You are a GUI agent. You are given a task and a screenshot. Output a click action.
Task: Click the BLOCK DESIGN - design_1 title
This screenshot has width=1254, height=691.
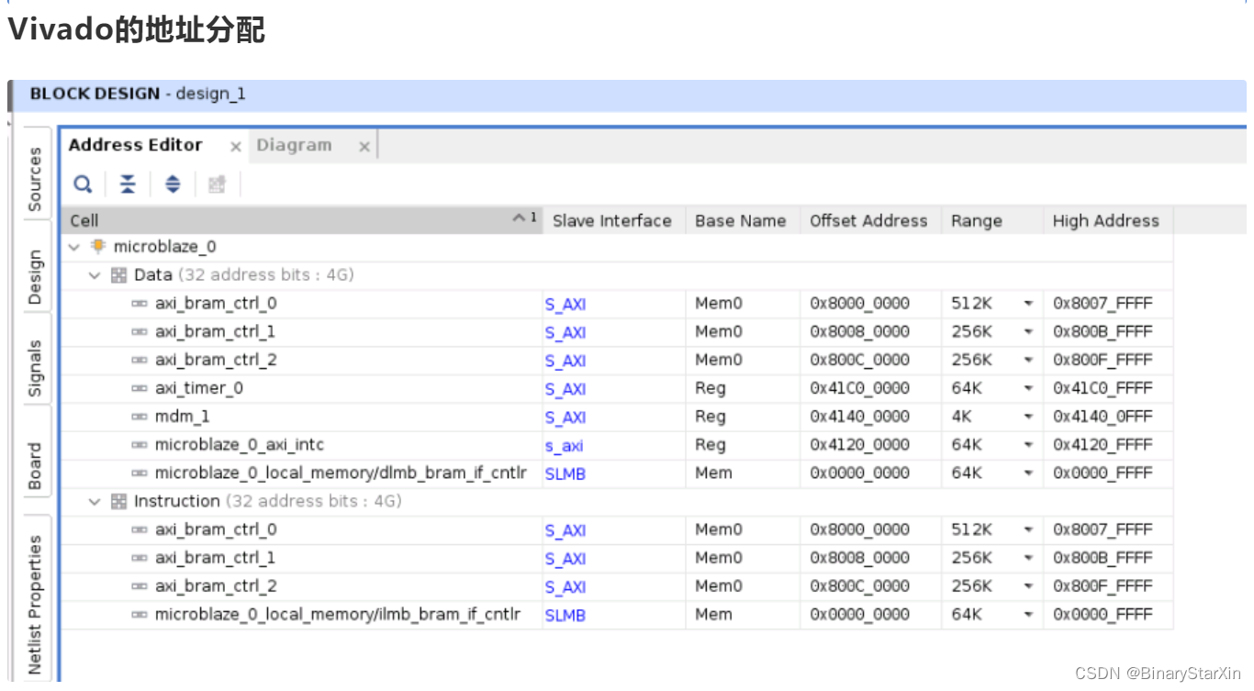coord(138,94)
